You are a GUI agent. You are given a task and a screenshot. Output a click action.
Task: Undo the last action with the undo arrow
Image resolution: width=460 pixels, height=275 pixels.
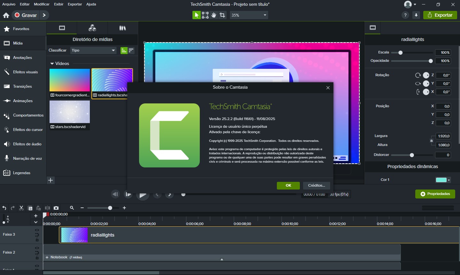coord(4,208)
